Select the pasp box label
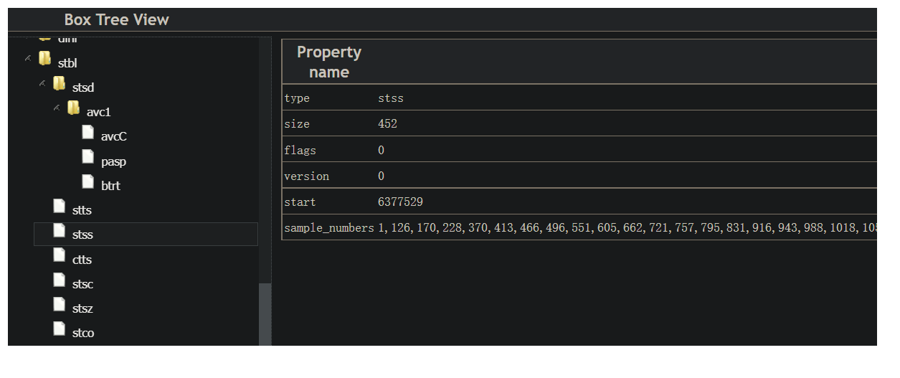Screen dimensions: 900x378 coord(113,161)
